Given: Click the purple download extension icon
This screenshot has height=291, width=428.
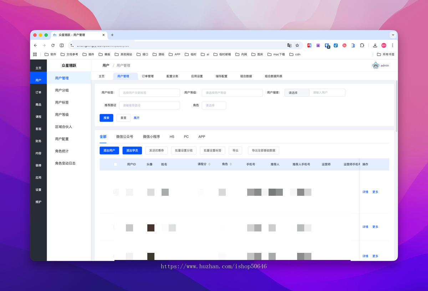Looking at the screenshot, I should click(318, 45).
